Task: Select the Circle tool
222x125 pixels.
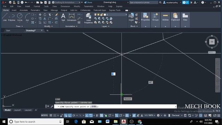Action: click(20, 17)
